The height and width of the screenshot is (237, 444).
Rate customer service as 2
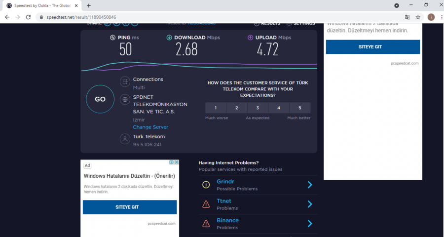237,108
